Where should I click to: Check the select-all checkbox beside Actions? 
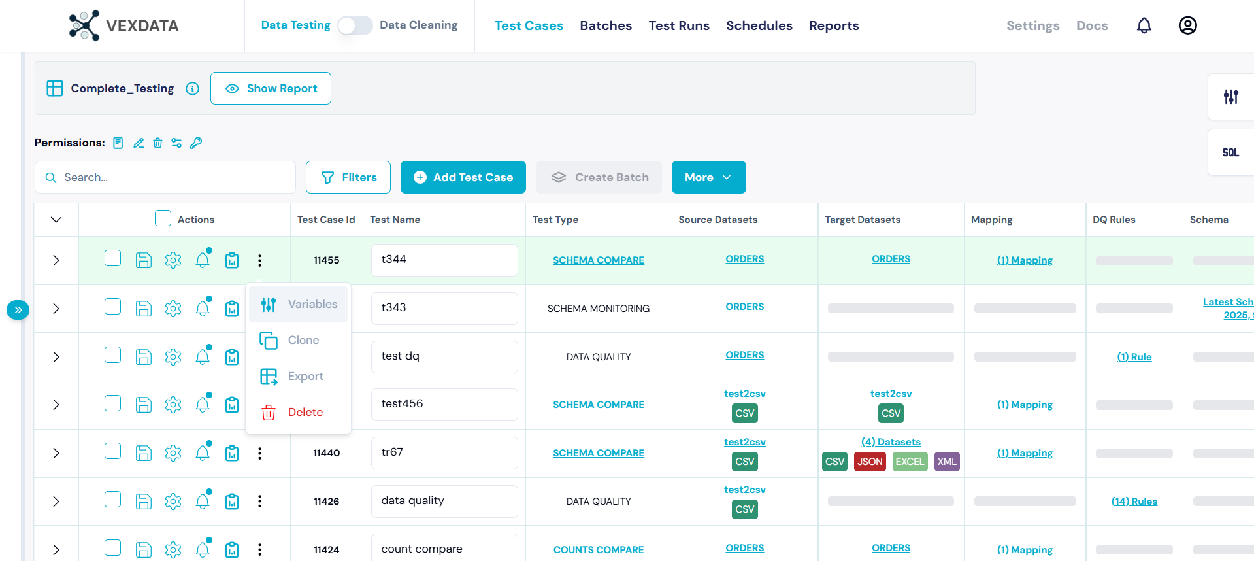pyautogui.click(x=163, y=218)
